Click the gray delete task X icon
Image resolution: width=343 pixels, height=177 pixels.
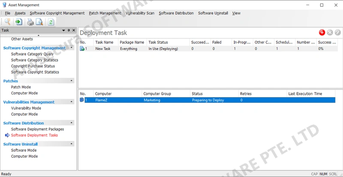coord(330,32)
